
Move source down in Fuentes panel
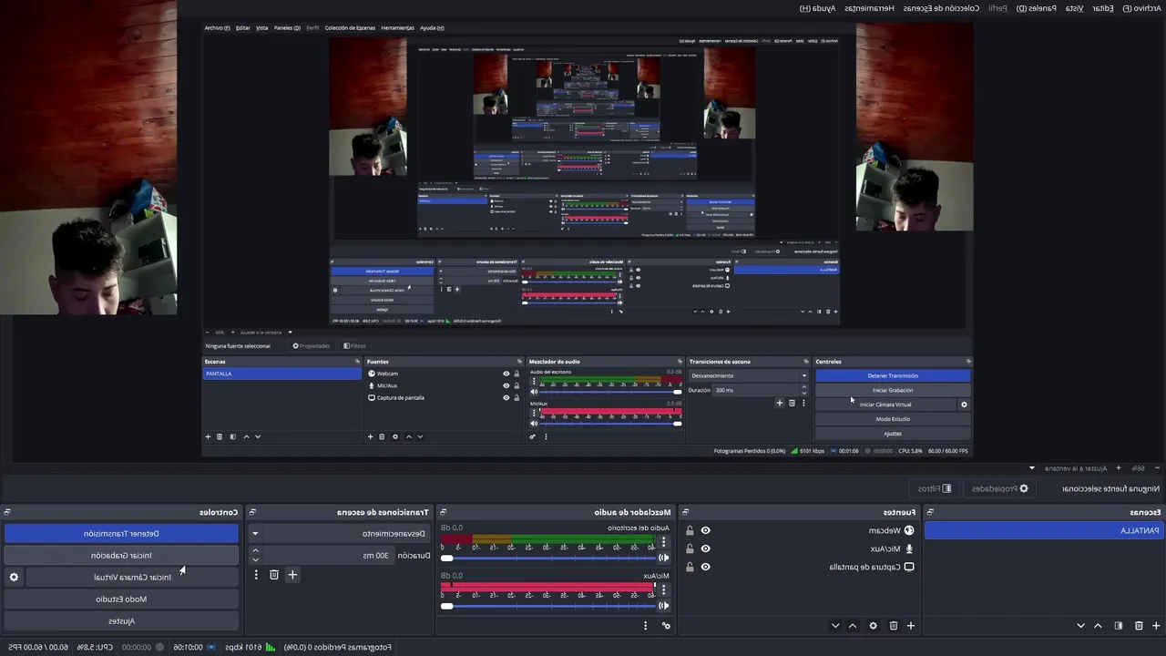click(835, 626)
